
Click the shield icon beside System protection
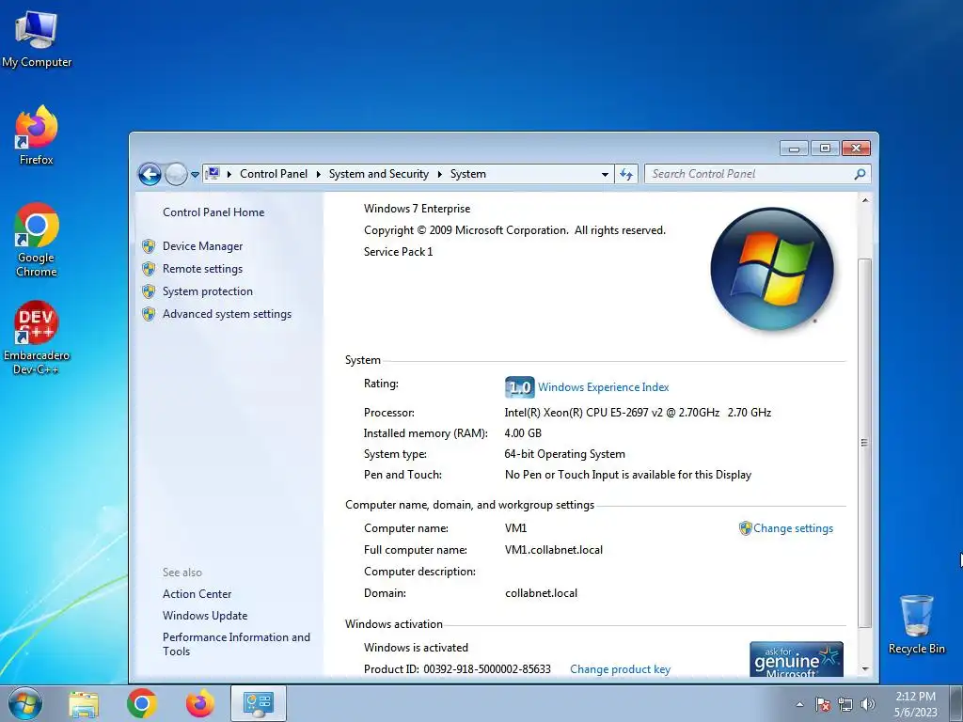(x=149, y=291)
